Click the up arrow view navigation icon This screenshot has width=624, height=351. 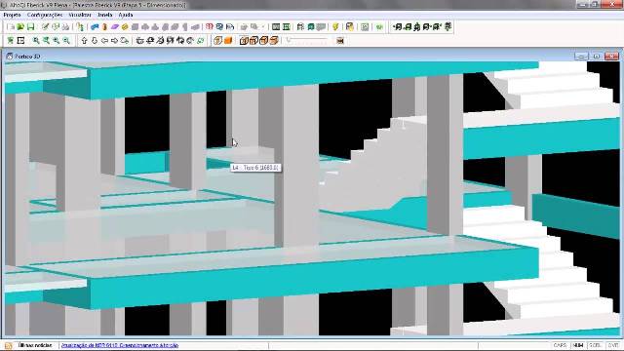pyautogui.click(x=84, y=41)
